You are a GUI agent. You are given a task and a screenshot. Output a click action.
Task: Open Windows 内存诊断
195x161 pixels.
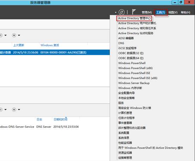(130, 88)
